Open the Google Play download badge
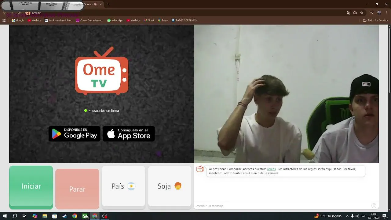This screenshot has height=220, width=391. [75, 134]
